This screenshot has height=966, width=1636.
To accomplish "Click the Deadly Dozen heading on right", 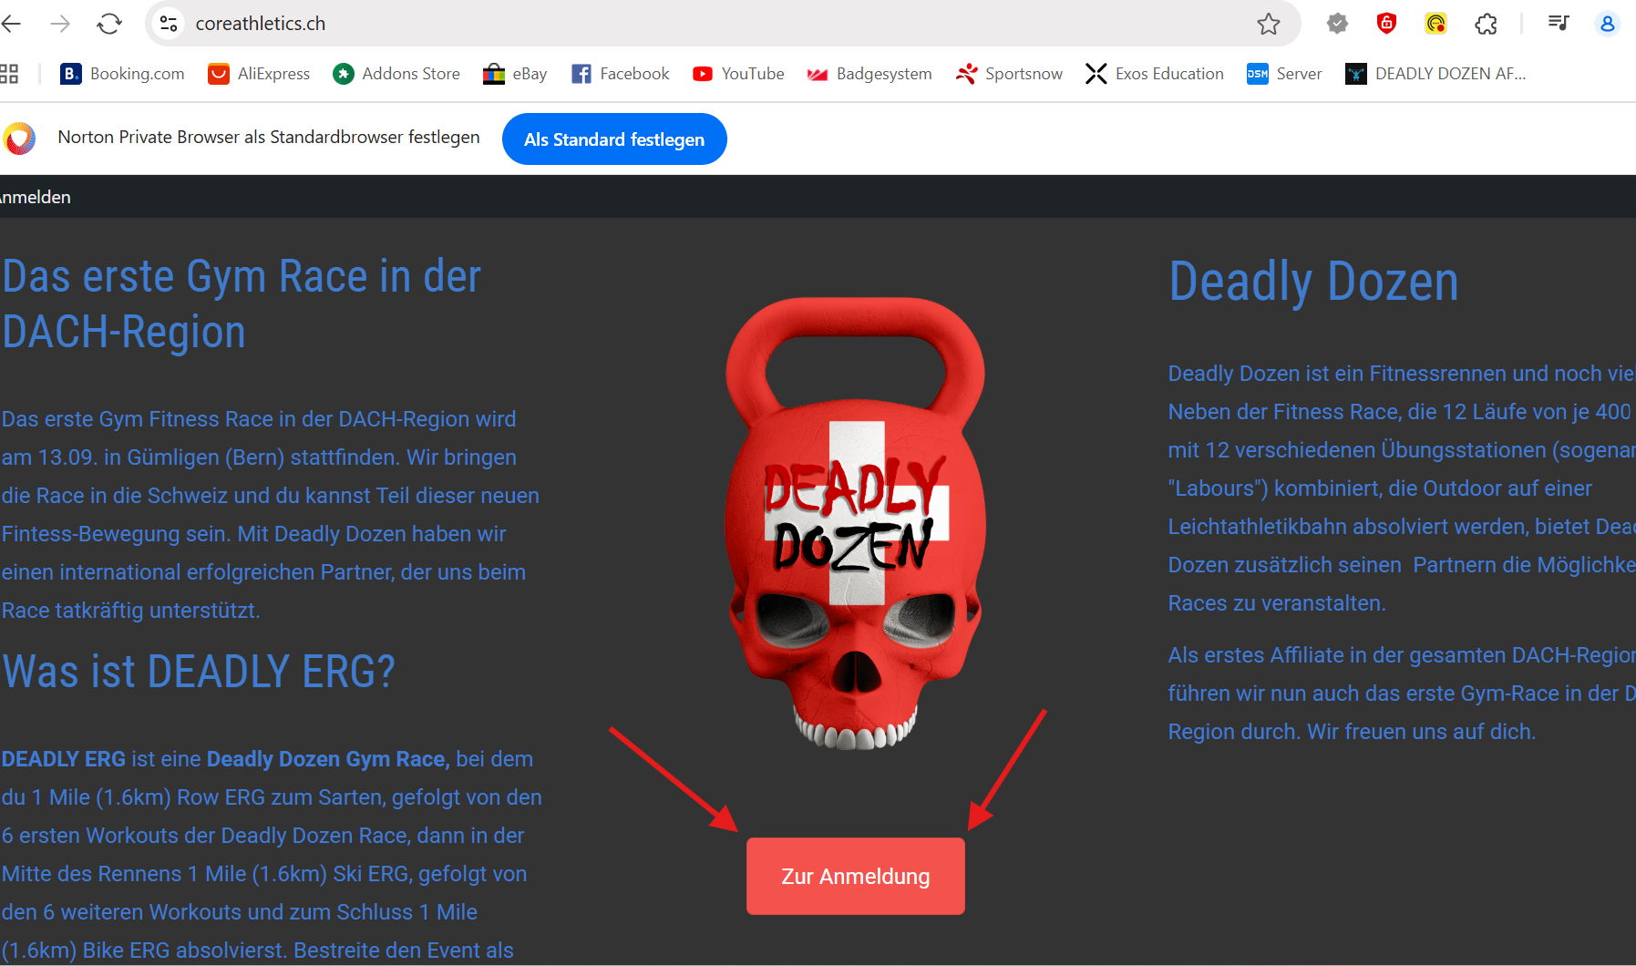I will click(1313, 282).
